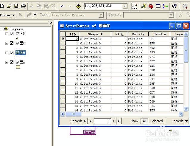Go to the first record
This screenshot has height=146, width=190.
(85, 121)
